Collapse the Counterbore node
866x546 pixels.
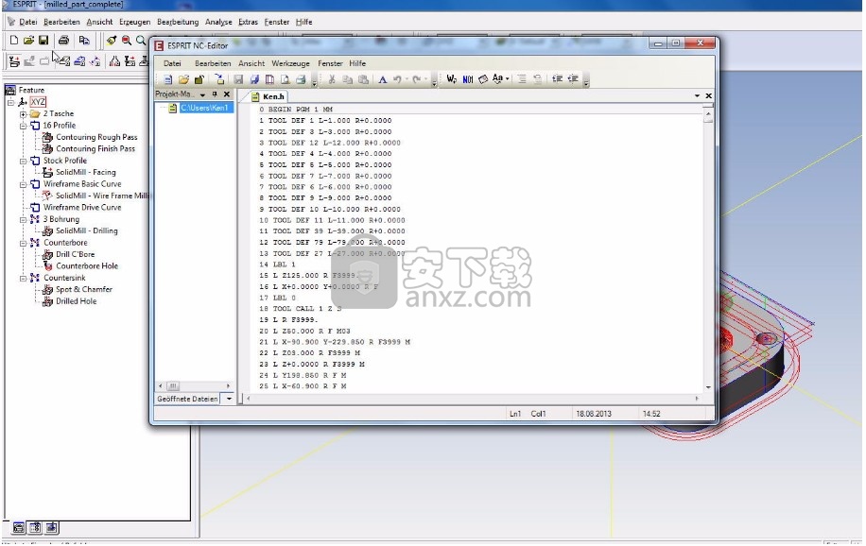[x=24, y=243]
